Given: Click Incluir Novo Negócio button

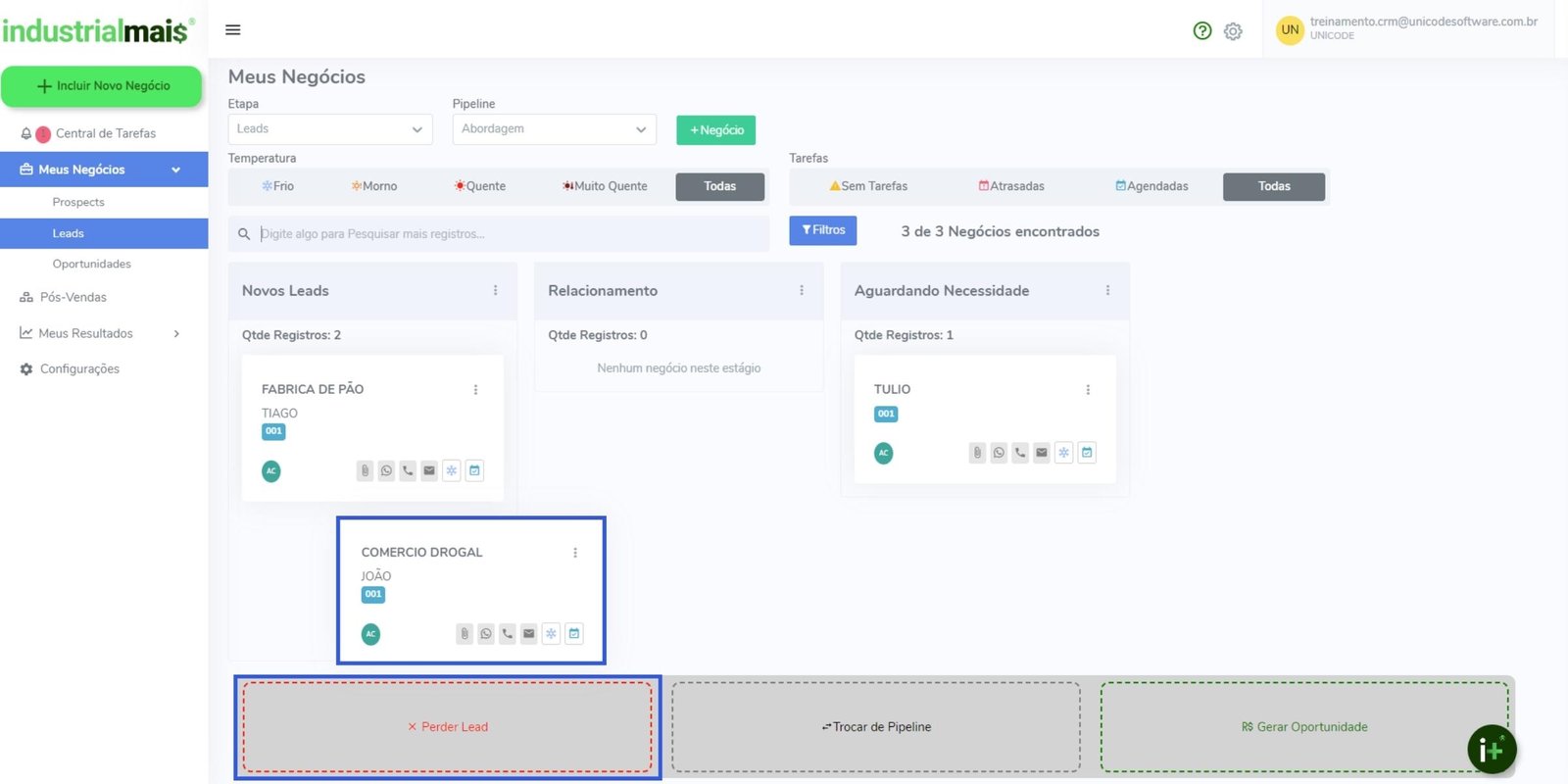Looking at the screenshot, I should click(102, 86).
